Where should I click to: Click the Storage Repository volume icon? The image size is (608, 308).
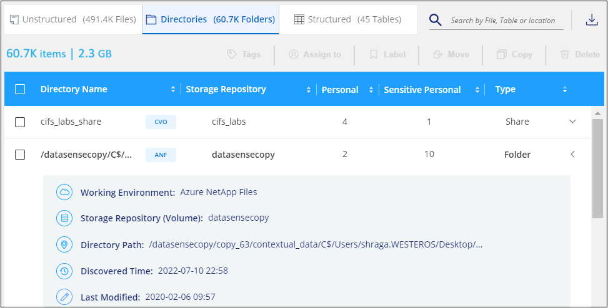(x=64, y=218)
